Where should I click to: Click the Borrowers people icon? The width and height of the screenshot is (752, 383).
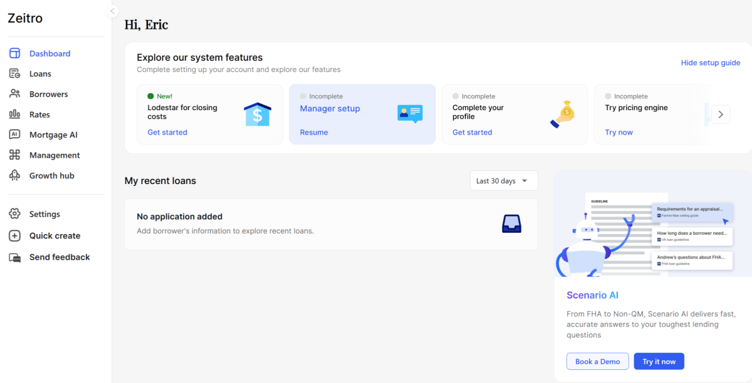tap(15, 94)
